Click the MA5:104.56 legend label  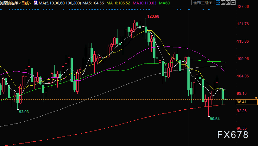93,3
